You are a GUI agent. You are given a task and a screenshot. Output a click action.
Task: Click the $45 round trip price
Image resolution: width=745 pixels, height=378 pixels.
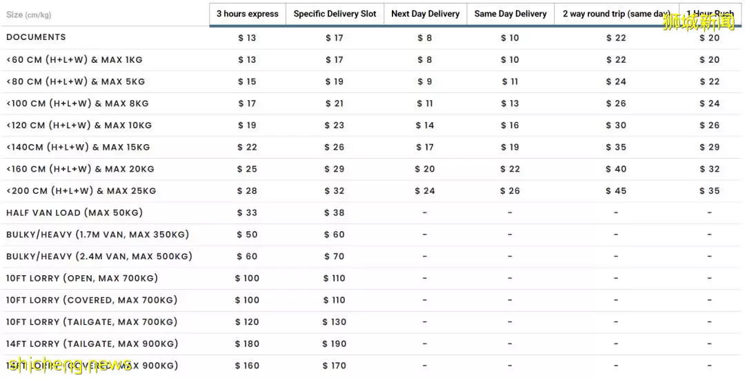(x=616, y=191)
